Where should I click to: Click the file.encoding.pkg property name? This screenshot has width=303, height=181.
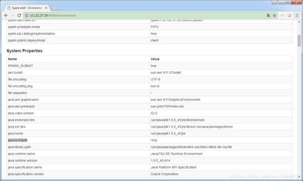(x=20, y=86)
